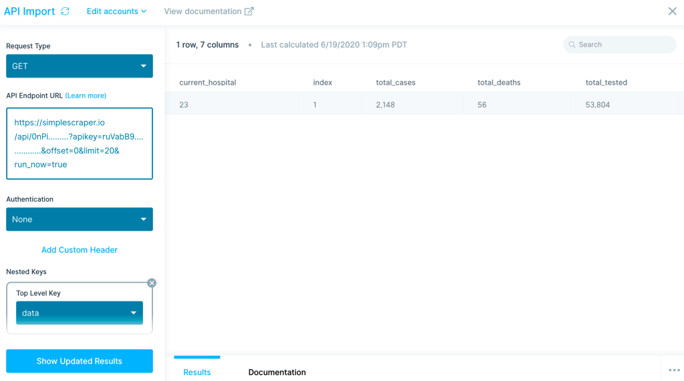Expand the Edit accounts dropdown
The height and width of the screenshot is (381, 684).
(x=116, y=11)
